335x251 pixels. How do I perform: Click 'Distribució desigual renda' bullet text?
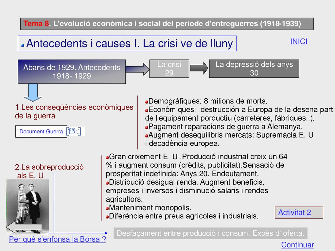(187, 191)
